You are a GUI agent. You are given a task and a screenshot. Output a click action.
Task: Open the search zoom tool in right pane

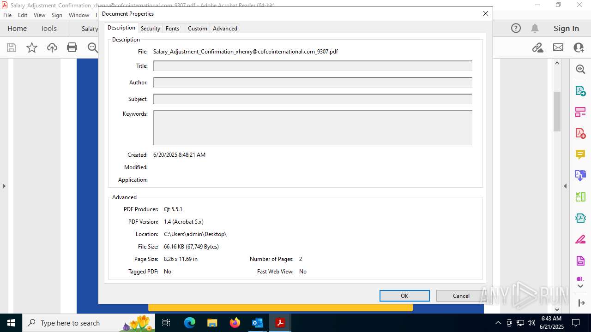(580, 69)
